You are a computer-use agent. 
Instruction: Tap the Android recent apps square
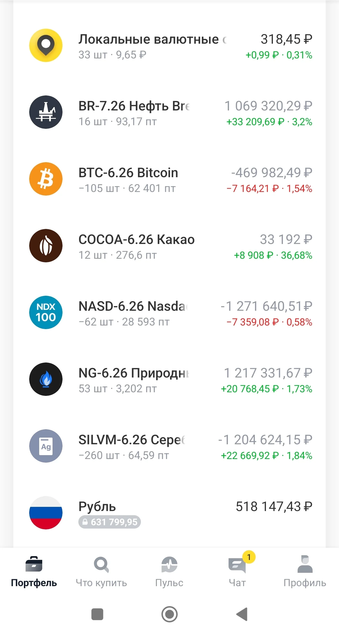[x=97, y=614]
